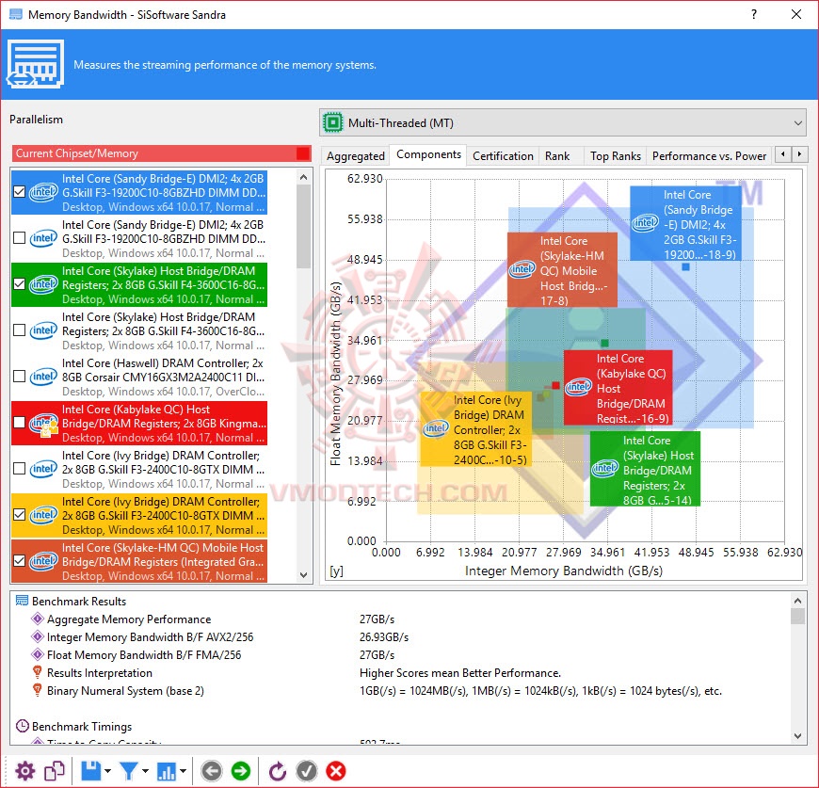The width and height of the screenshot is (819, 788).
Task: Click the Benchmark Timings heading
Action: (82, 726)
